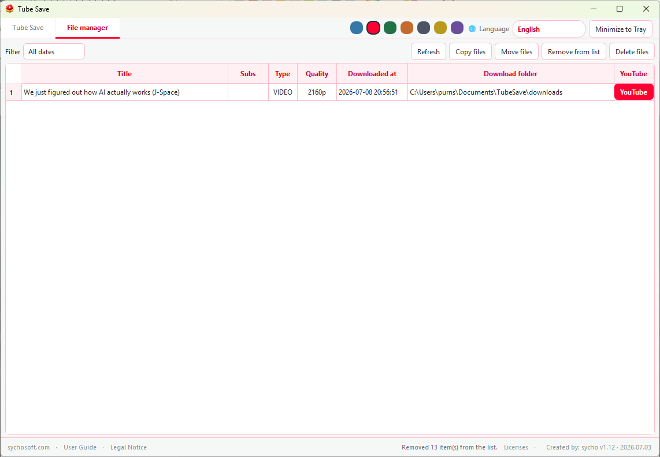Click Move files button
660x457 pixels.
(517, 52)
